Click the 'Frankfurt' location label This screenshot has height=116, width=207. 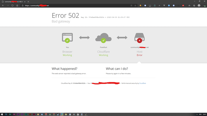[103, 47]
